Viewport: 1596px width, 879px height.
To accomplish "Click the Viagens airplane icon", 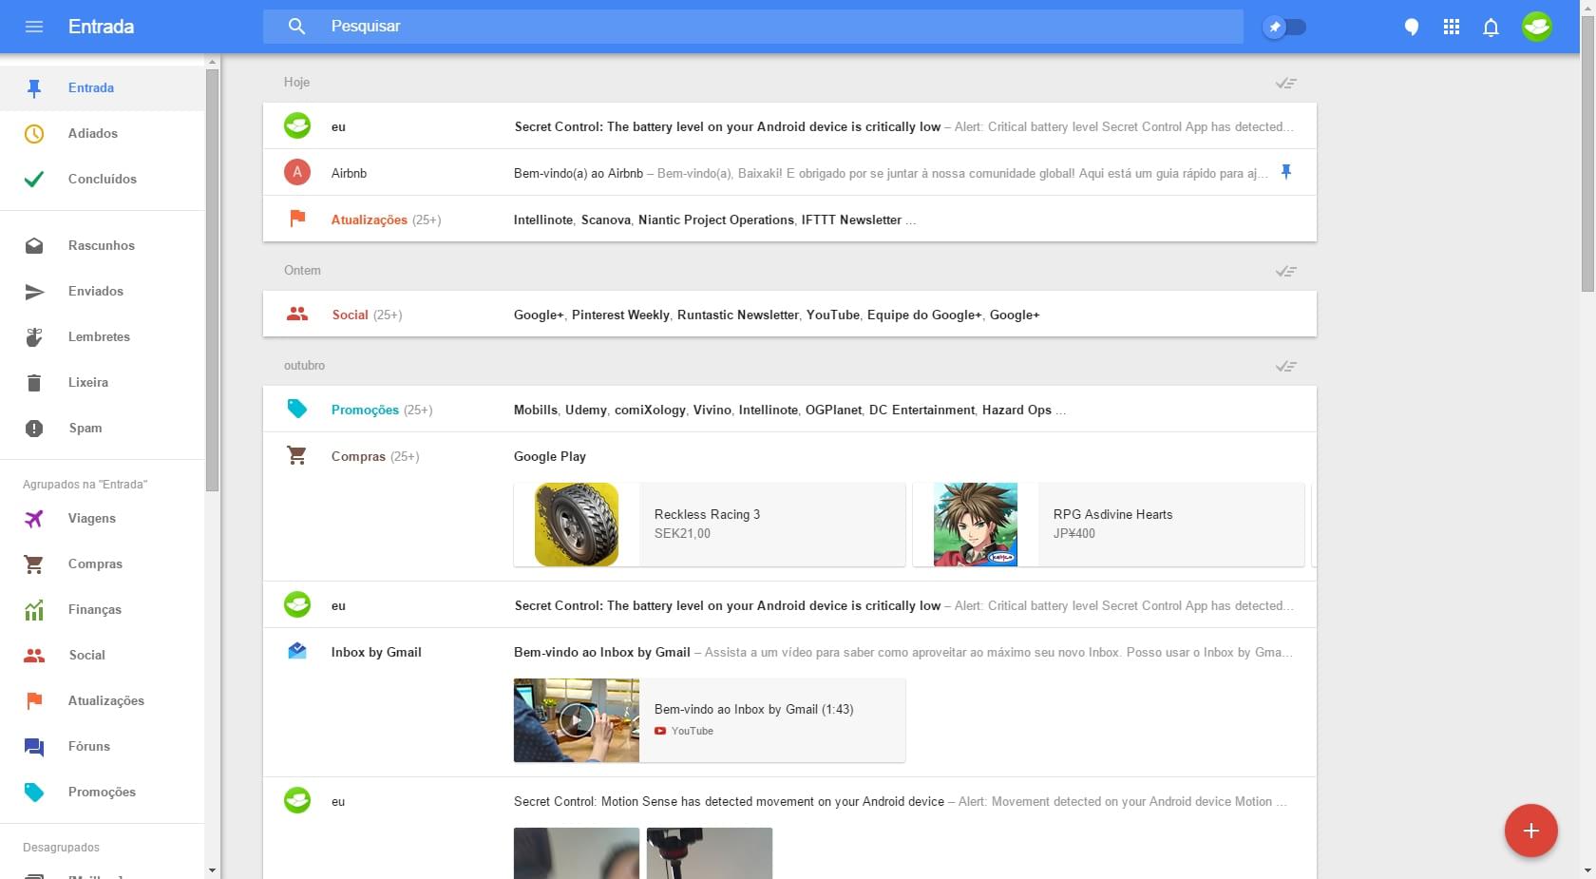I will click(34, 519).
